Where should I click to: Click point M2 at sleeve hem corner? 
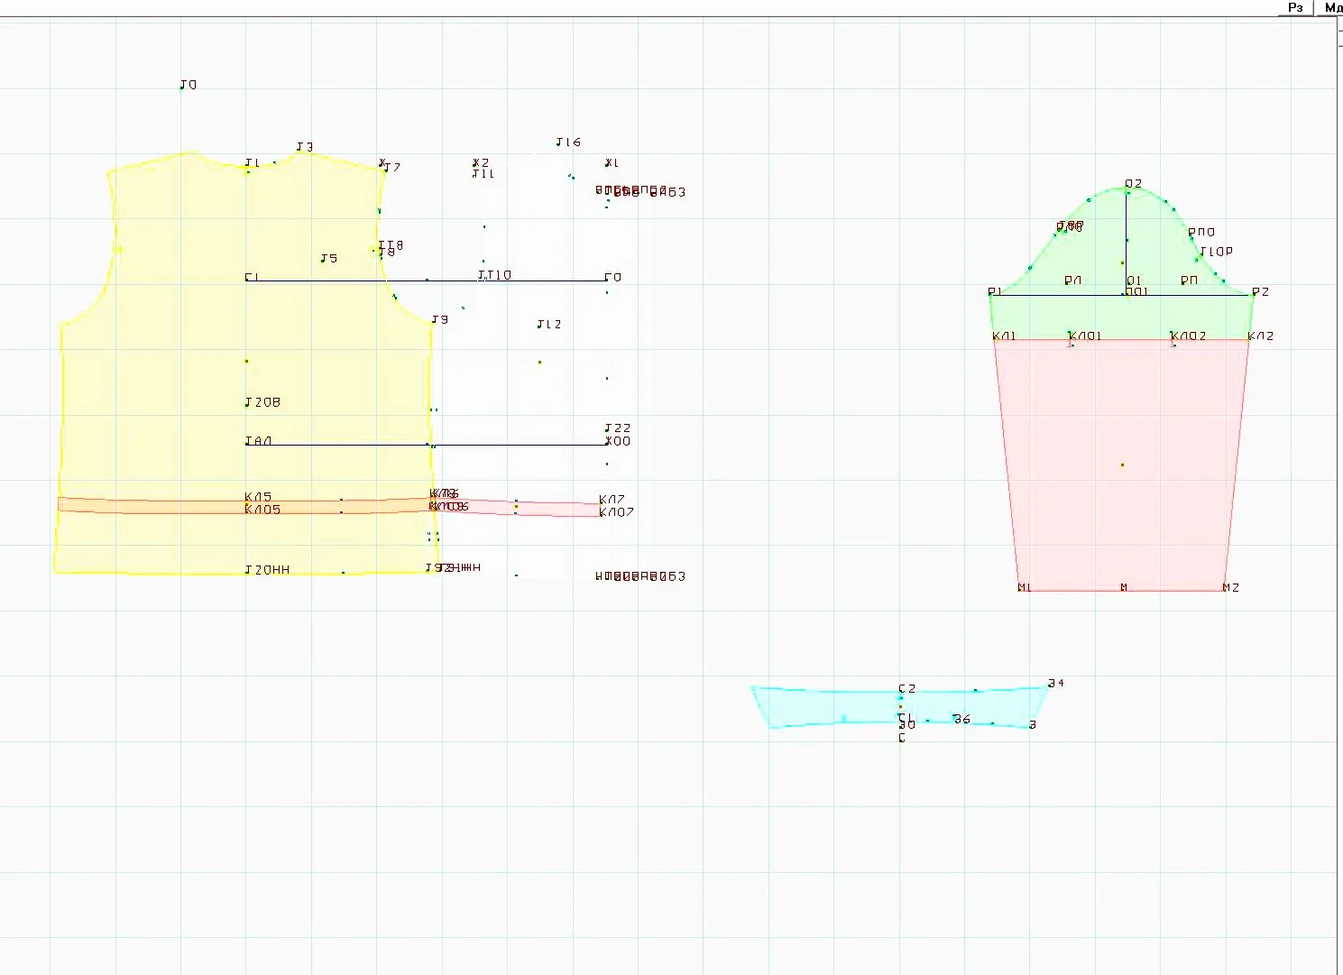point(1226,590)
